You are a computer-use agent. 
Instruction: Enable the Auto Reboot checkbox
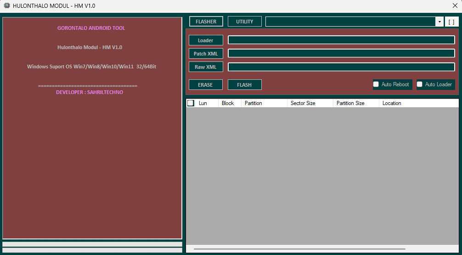(376, 84)
